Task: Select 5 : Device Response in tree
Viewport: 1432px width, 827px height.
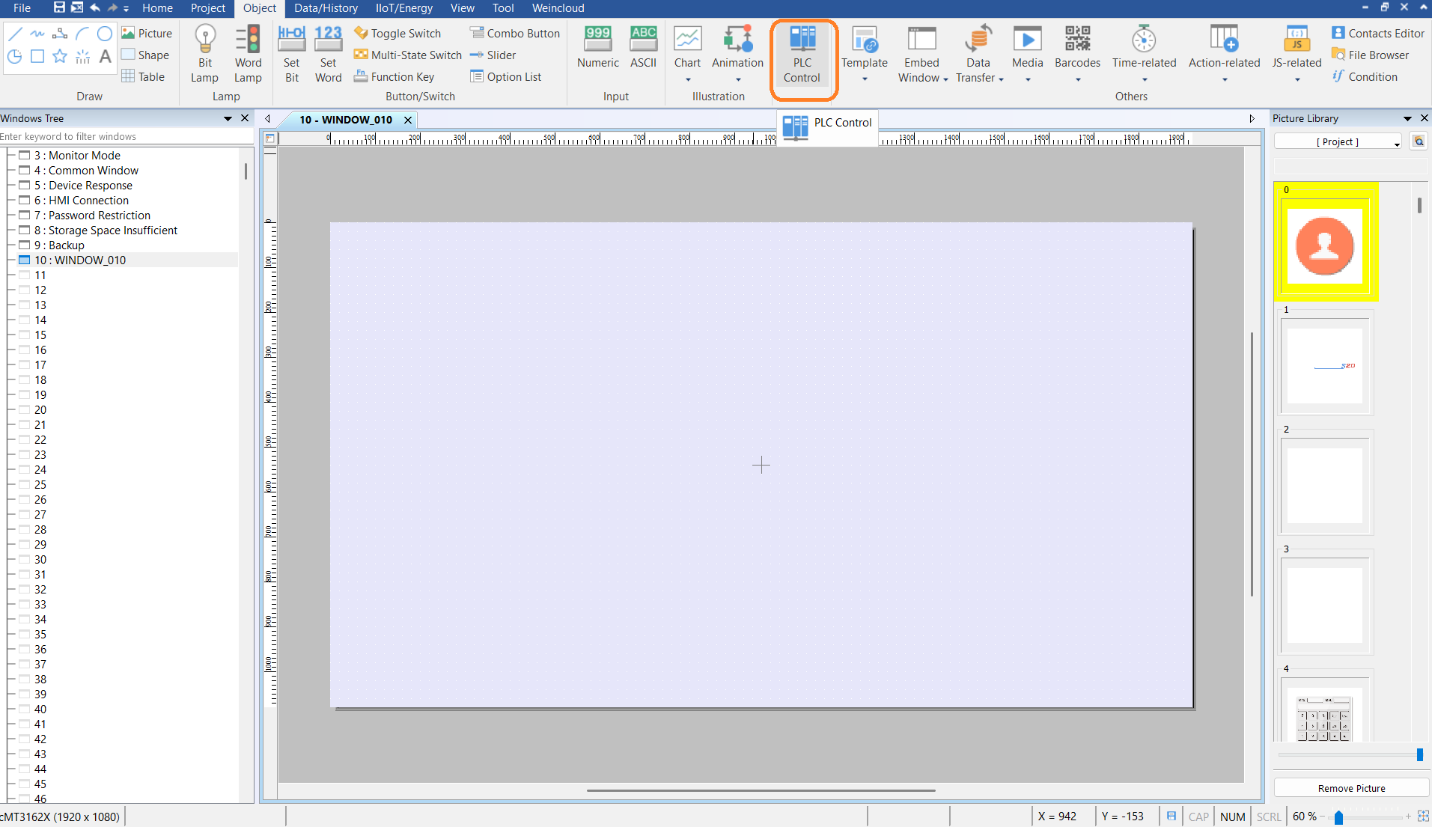Action: coord(91,186)
